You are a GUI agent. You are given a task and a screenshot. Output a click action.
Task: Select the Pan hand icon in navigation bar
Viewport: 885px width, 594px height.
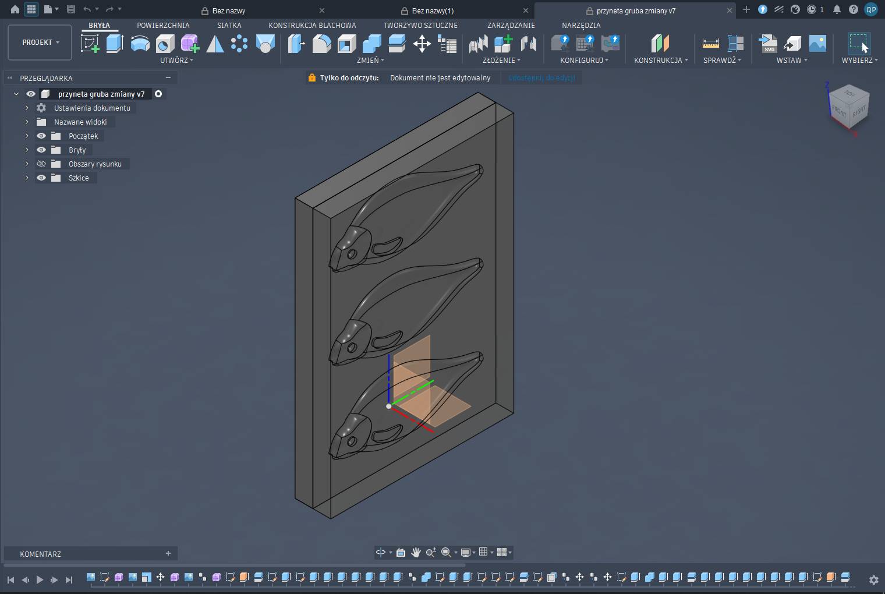(x=416, y=552)
